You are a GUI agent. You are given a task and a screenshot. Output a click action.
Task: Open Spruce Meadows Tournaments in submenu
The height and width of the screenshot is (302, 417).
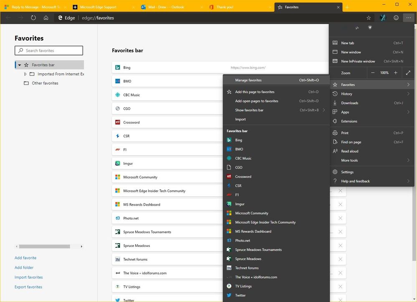click(x=276, y=249)
